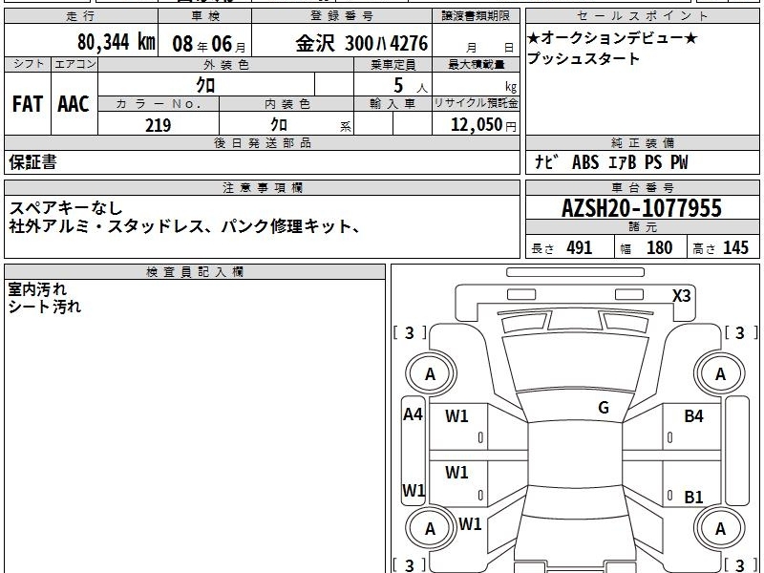The width and height of the screenshot is (764, 573).
Task: Select the tire A circle above B4
Action: tap(720, 374)
